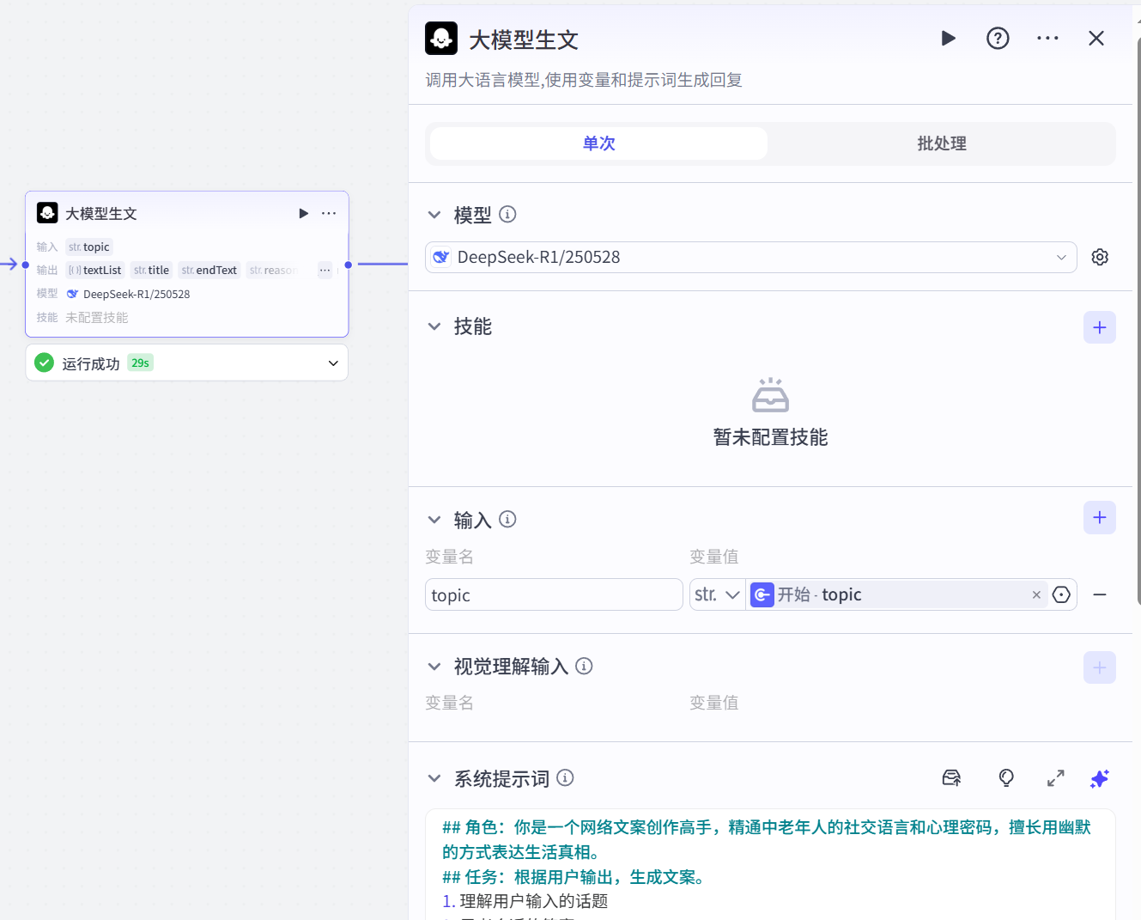Click the 暂未配置技能 placeholder text
Screen dimensions: 1141x920
[x=770, y=437]
